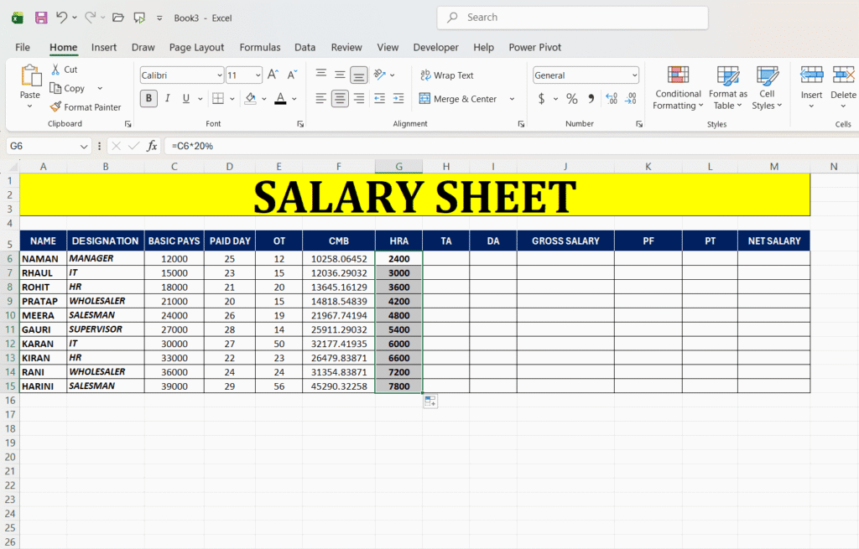Click the Copy icon
This screenshot has height=549, width=859.
pyautogui.click(x=55, y=88)
